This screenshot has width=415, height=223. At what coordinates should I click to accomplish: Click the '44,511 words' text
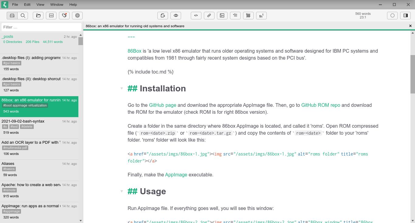53,42
